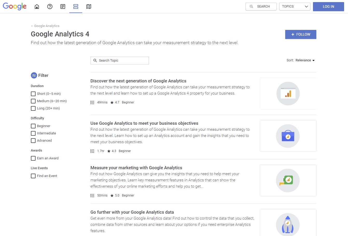Check the Short (0–5 min) filter
This screenshot has width=348, height=236.
(33, 94)
